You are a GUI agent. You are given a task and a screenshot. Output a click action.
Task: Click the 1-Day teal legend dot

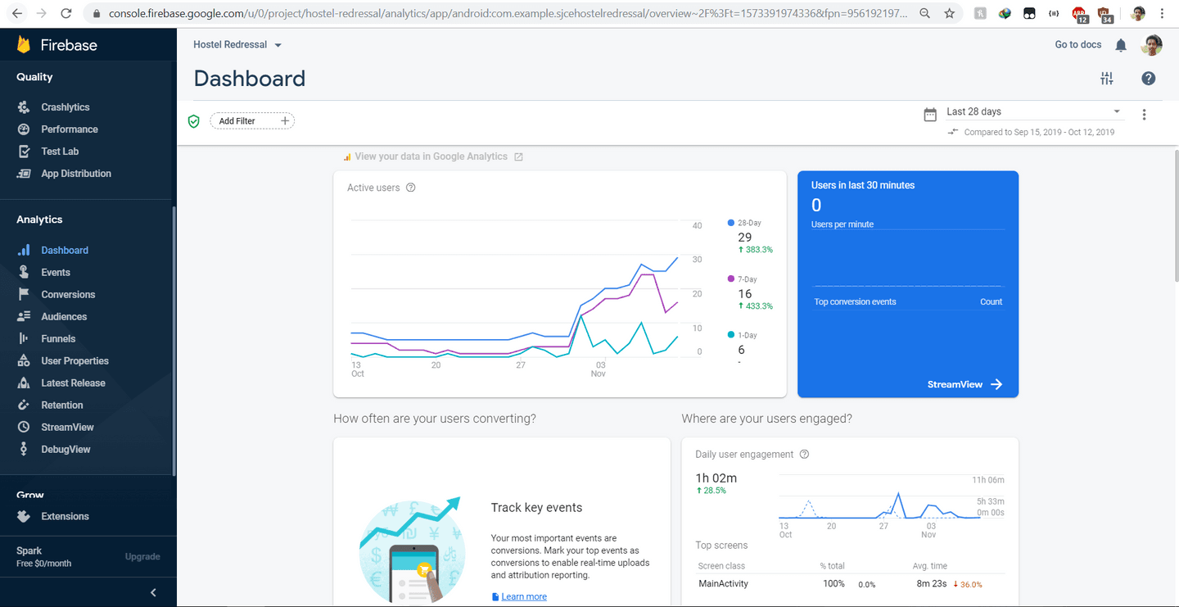pyautogui.click(x=731, y=335)
